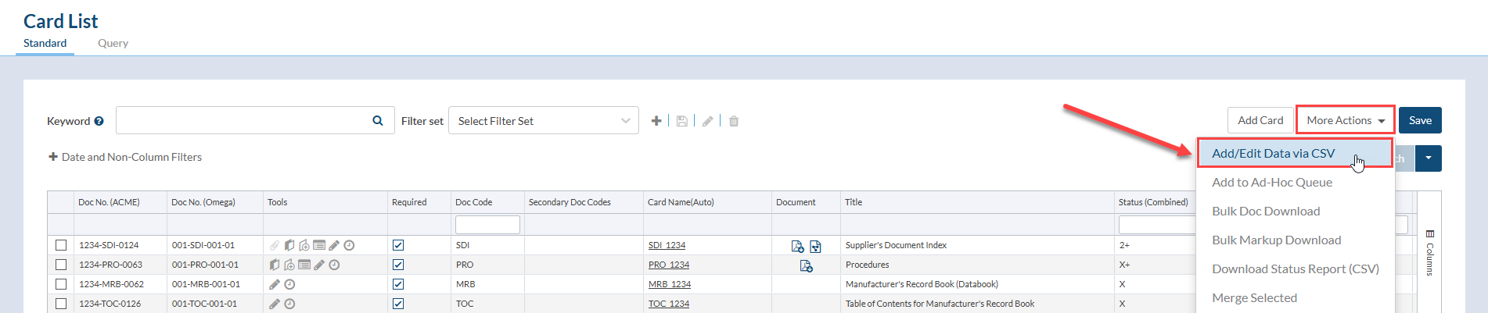1488x313 pixels.
Task: Click the pencil edit icon in the 1234-MRB-0062 row
Action: [x=275, y=284]
